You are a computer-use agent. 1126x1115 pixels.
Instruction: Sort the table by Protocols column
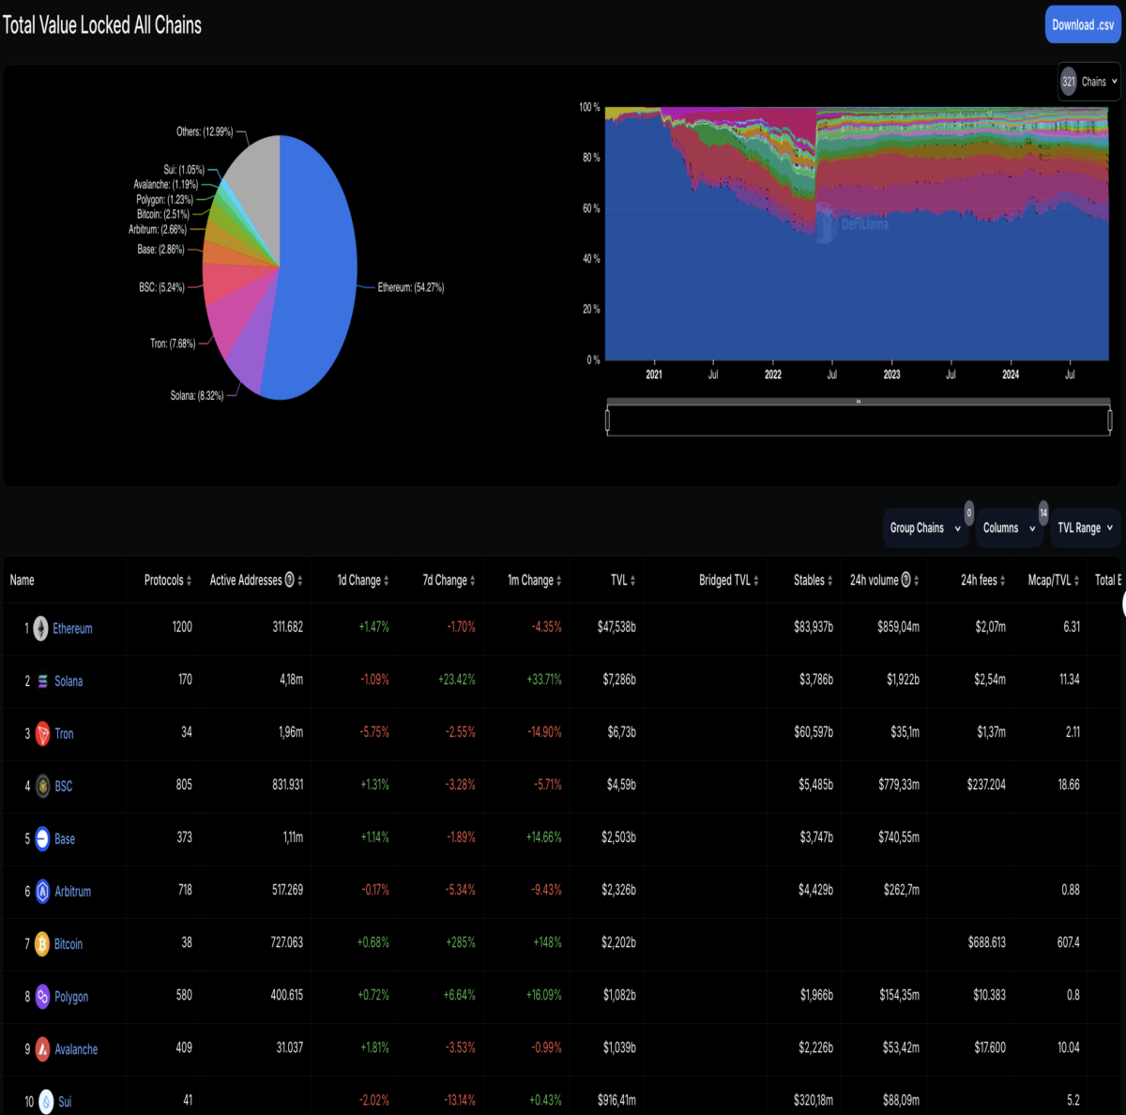coord(168,580)
